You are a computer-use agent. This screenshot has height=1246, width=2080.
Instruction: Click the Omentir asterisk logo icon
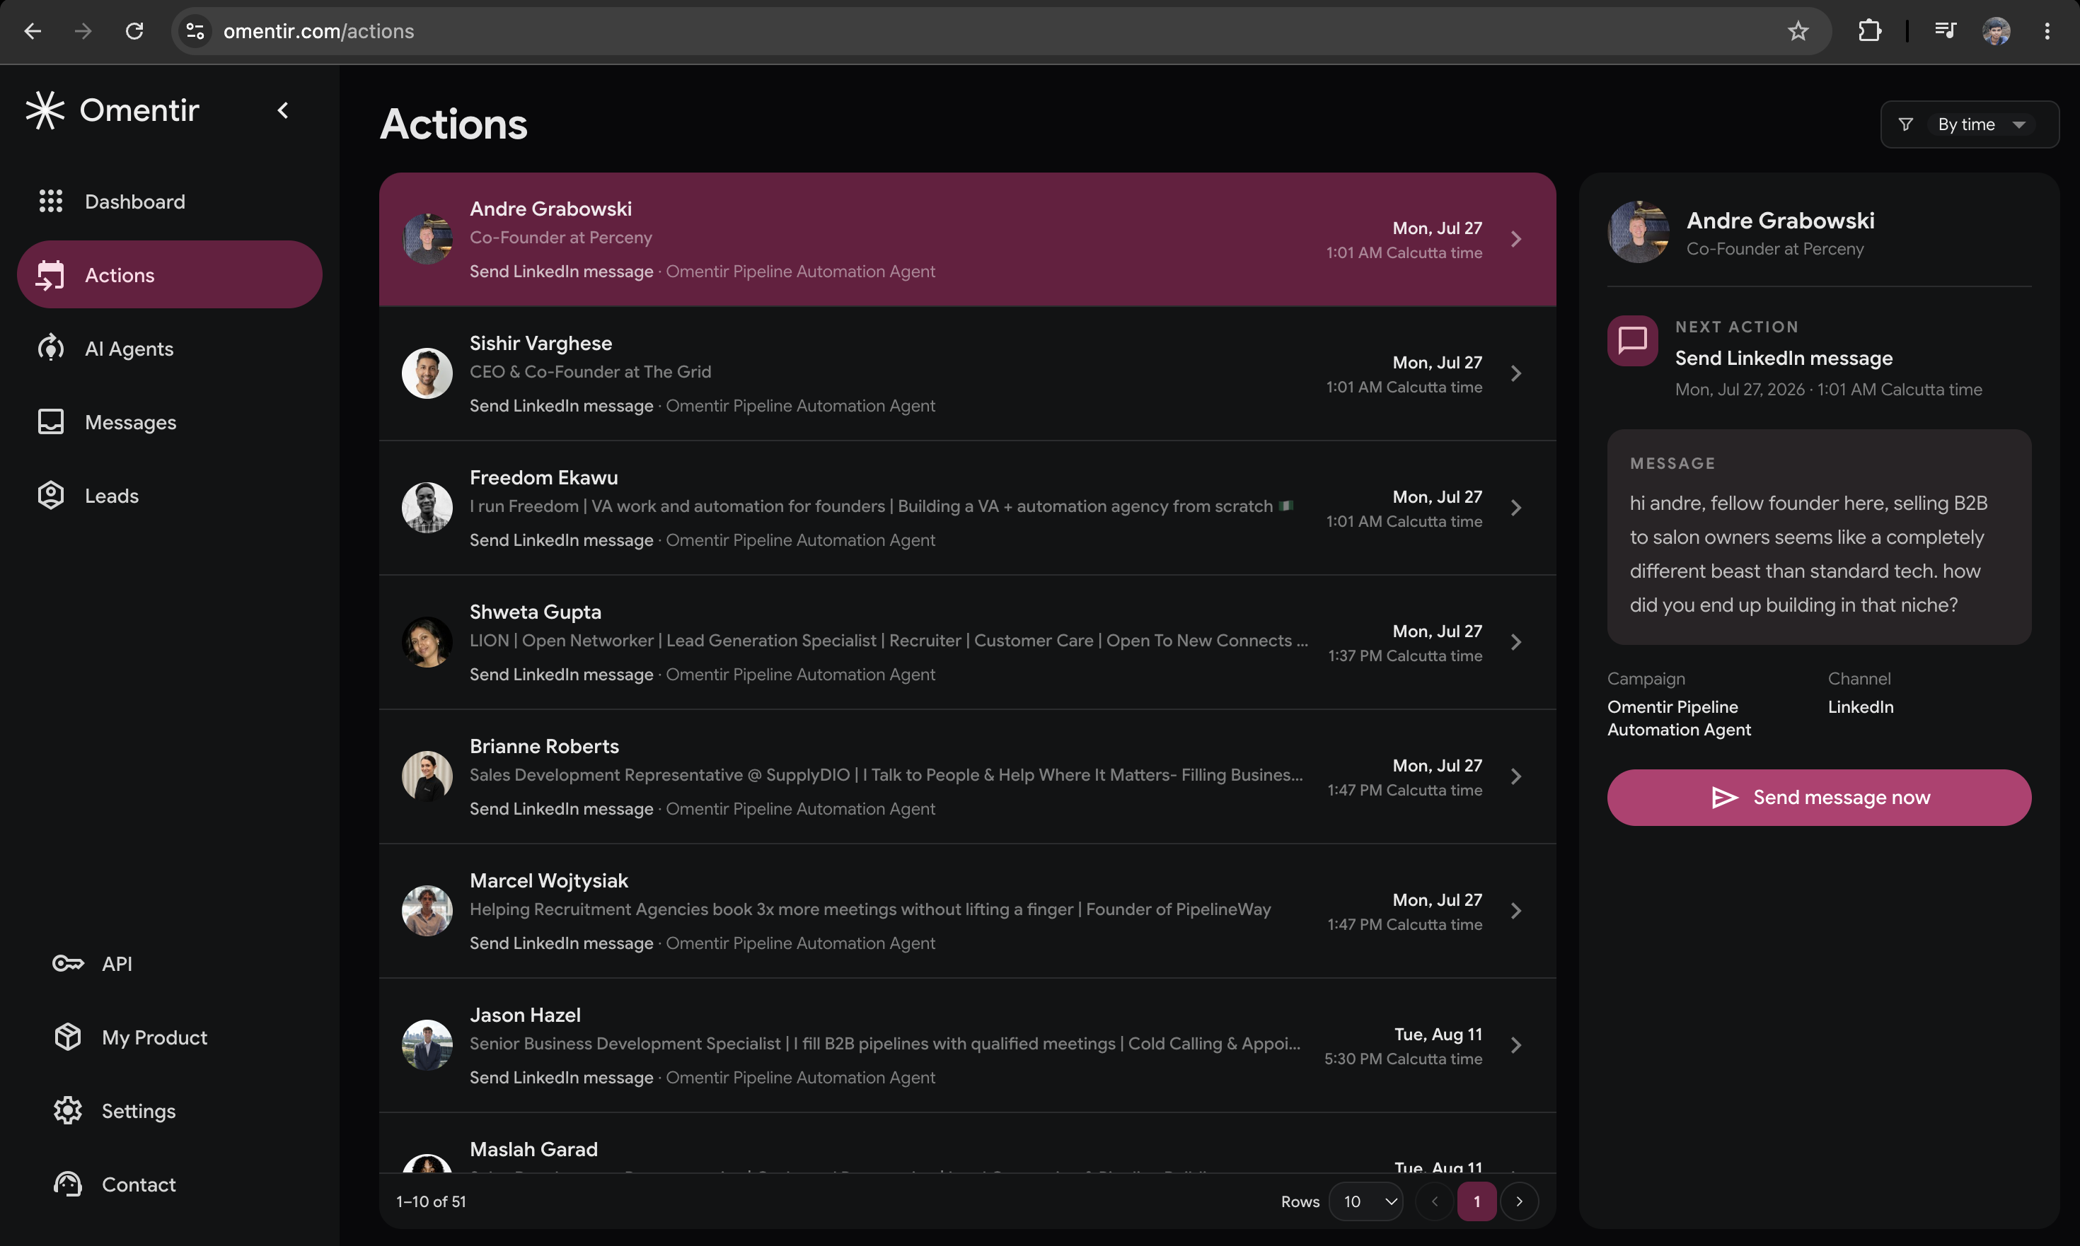tap(45, 110)
